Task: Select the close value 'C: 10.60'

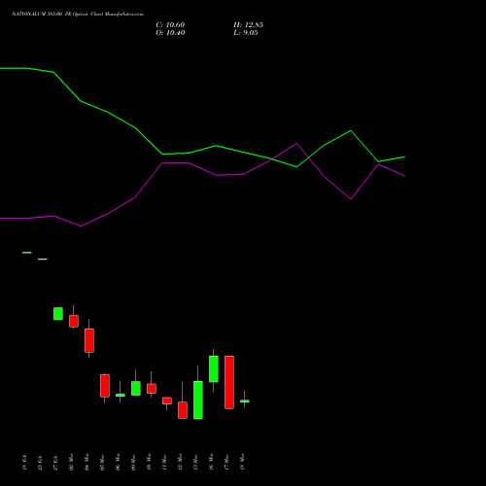Action: pyautogui.click(x=170, y=25)
